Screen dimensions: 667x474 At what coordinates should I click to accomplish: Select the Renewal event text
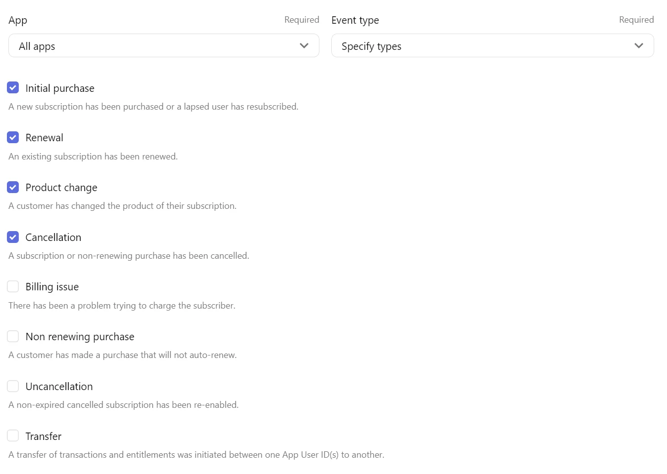coord(44,138)
